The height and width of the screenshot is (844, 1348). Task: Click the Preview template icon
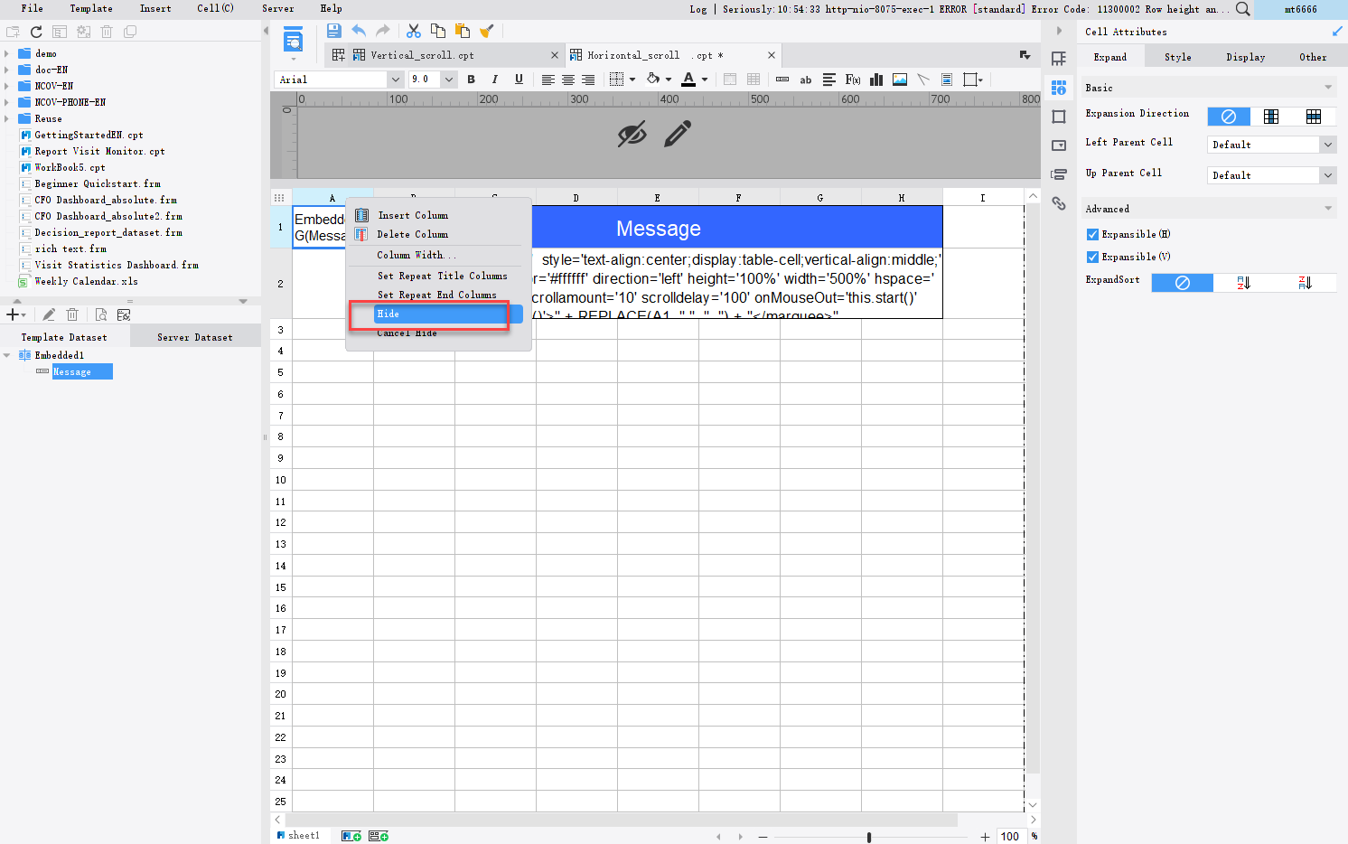[293, 40]
